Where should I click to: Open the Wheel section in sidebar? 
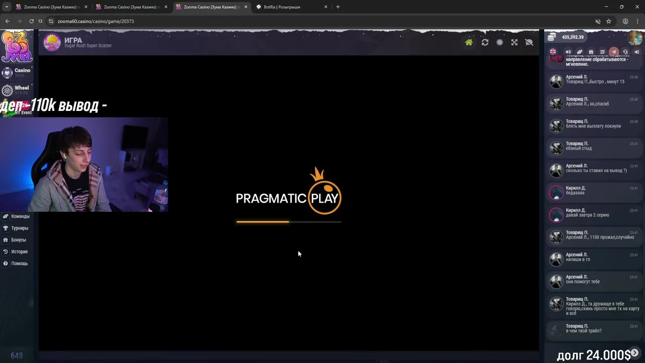pos(17,90)
